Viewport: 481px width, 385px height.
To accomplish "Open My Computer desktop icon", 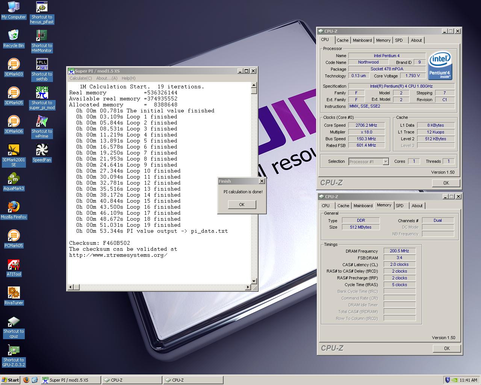I will [x=14, y=10].
